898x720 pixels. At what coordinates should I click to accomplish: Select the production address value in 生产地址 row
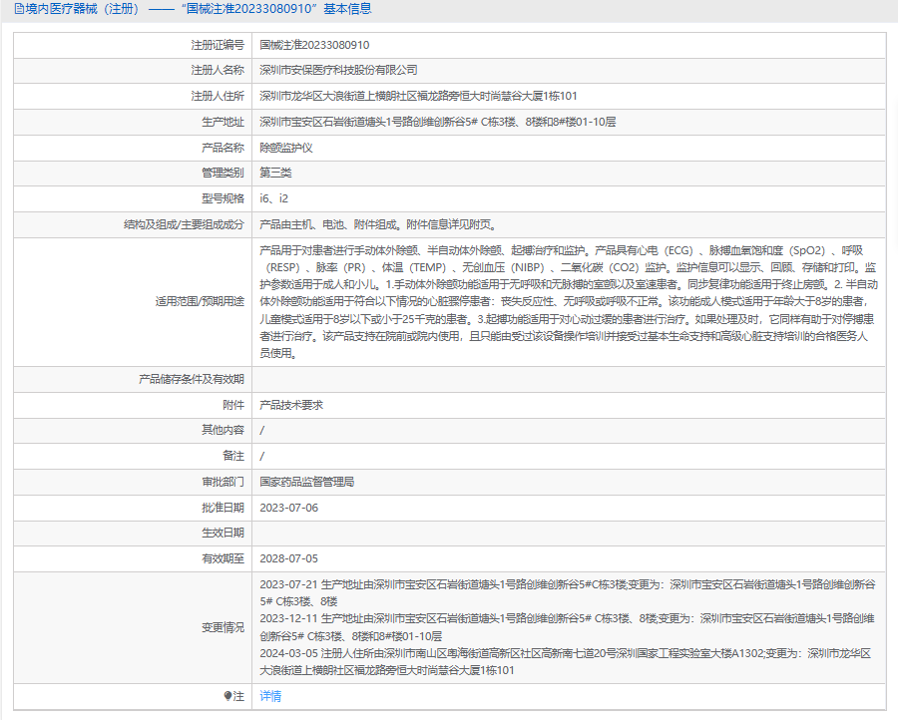(438, 122)
